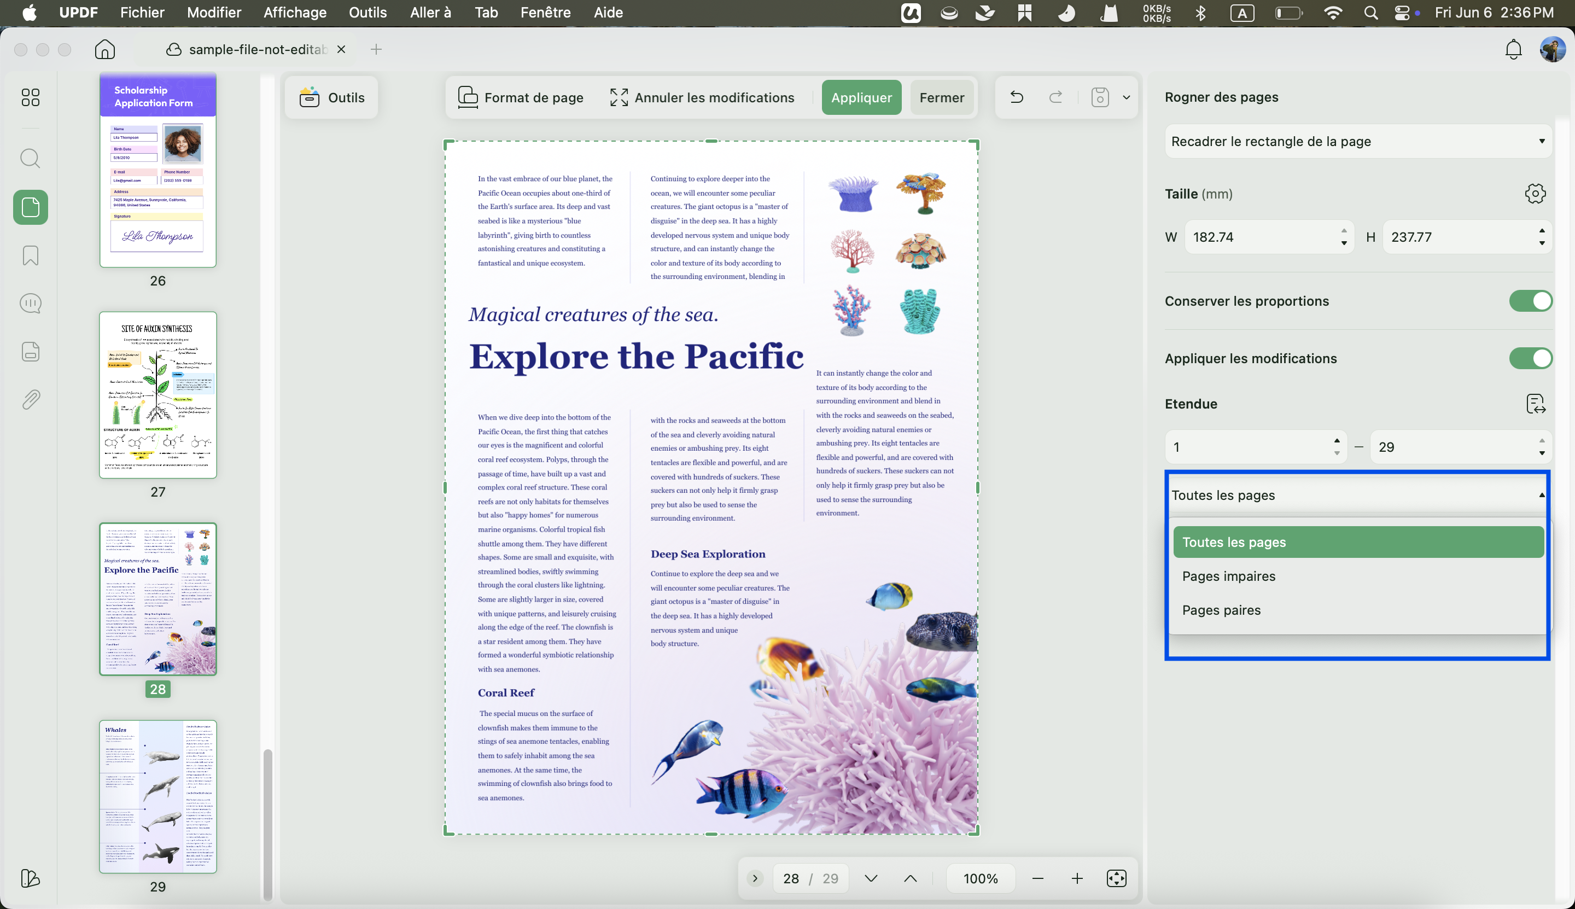Click the top center crop handle
This screenshot has height=909, width=1575.
(711, 141)
